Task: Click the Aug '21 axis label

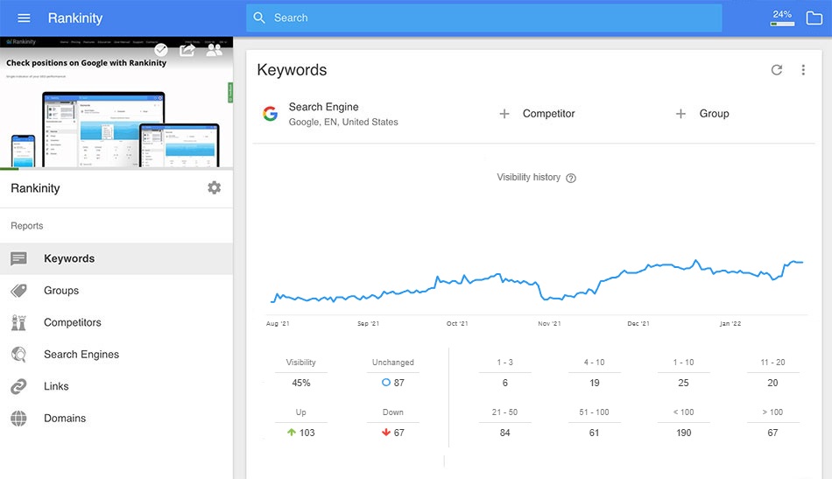Action: pyautogui.click(x=278, y=324)
